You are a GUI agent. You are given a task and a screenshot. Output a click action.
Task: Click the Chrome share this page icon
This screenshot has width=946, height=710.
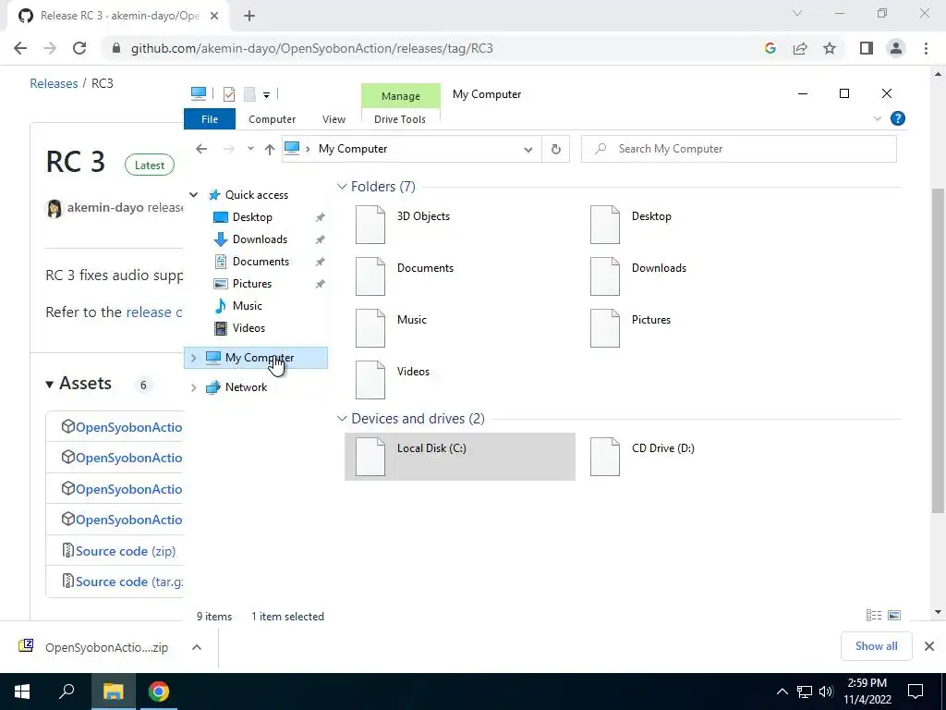click(800, 48)
